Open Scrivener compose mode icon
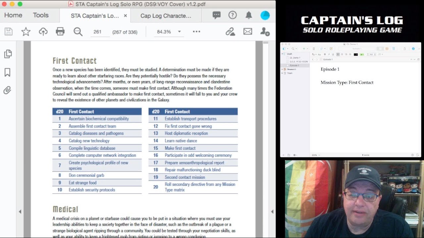Image resolution: width=424 pixels, height=238 pixels. (331, 49)
